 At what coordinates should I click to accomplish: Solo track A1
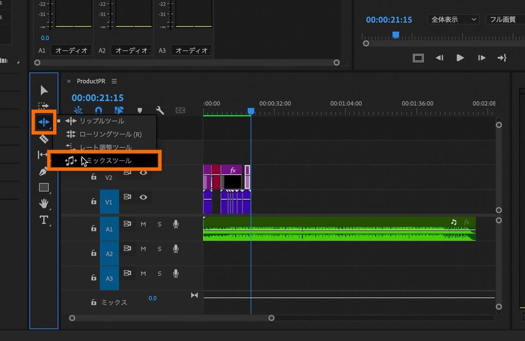point(159,224)
